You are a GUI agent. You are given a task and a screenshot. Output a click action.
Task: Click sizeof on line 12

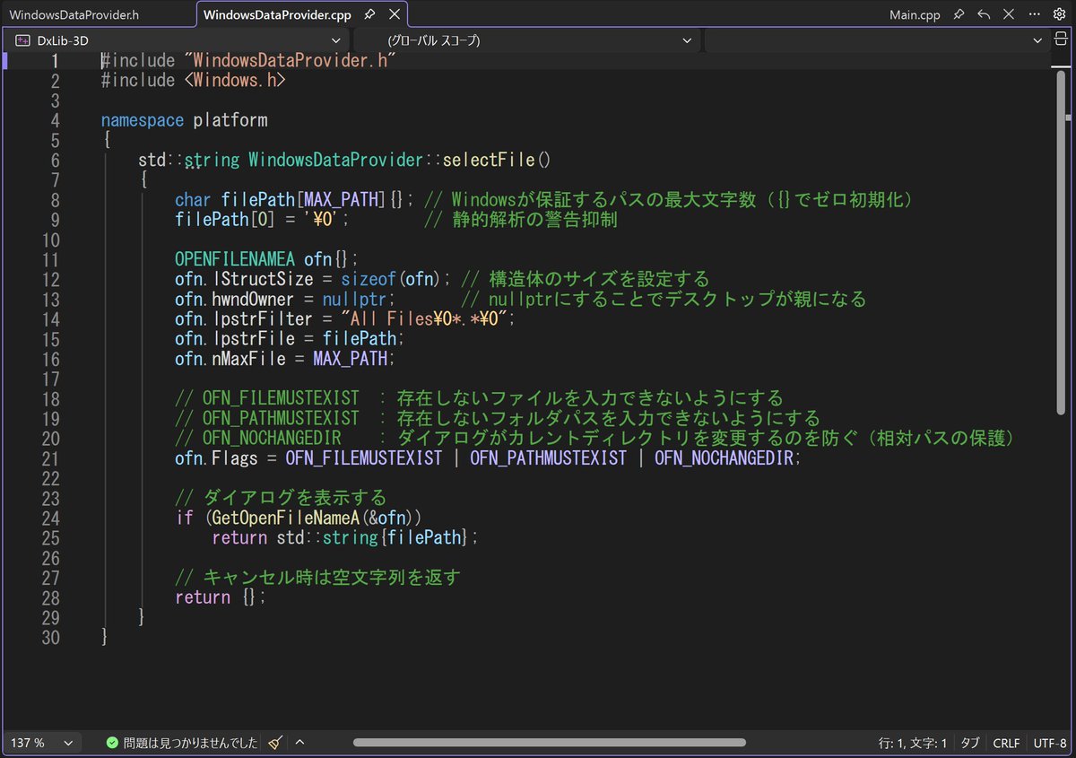pyautogui.click(x=369, y=279)
